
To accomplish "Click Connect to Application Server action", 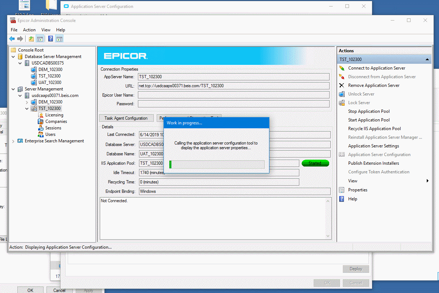I will [377, 68].
